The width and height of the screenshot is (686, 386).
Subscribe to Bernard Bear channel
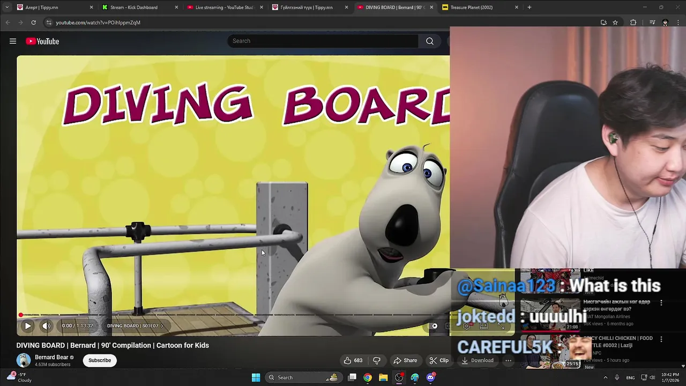(100, 360)
